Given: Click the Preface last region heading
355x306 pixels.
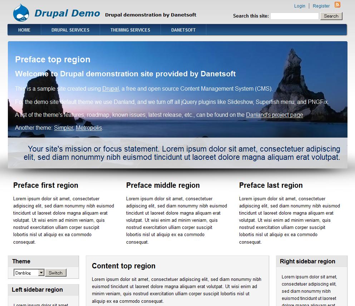Looking at the screenshot, I should 271,185.
